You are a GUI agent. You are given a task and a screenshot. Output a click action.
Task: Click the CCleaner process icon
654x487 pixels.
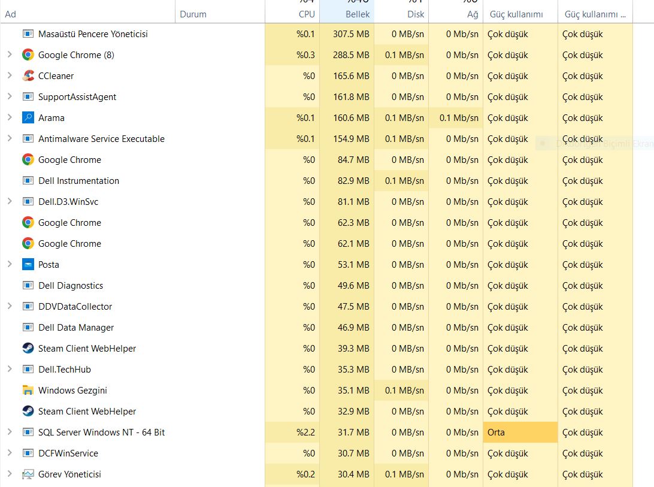point(28,76)
